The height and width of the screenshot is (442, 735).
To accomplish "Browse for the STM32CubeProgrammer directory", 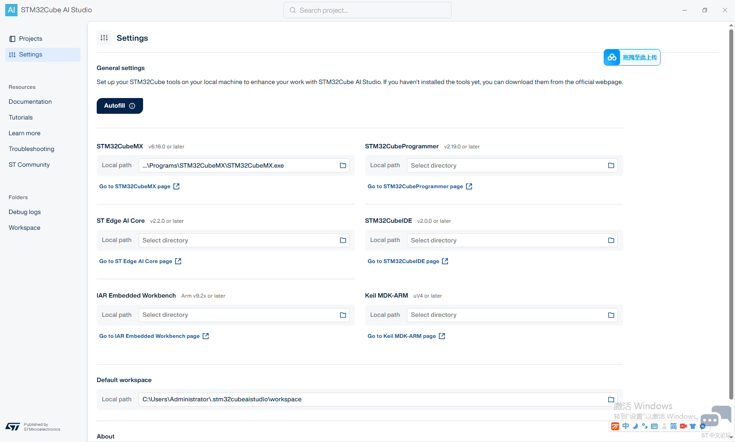I will tap(611, 165).
